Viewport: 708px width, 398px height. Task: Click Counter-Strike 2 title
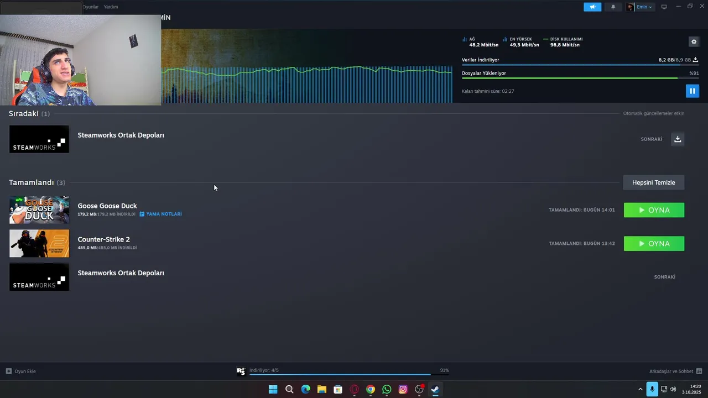coord(104,239)
